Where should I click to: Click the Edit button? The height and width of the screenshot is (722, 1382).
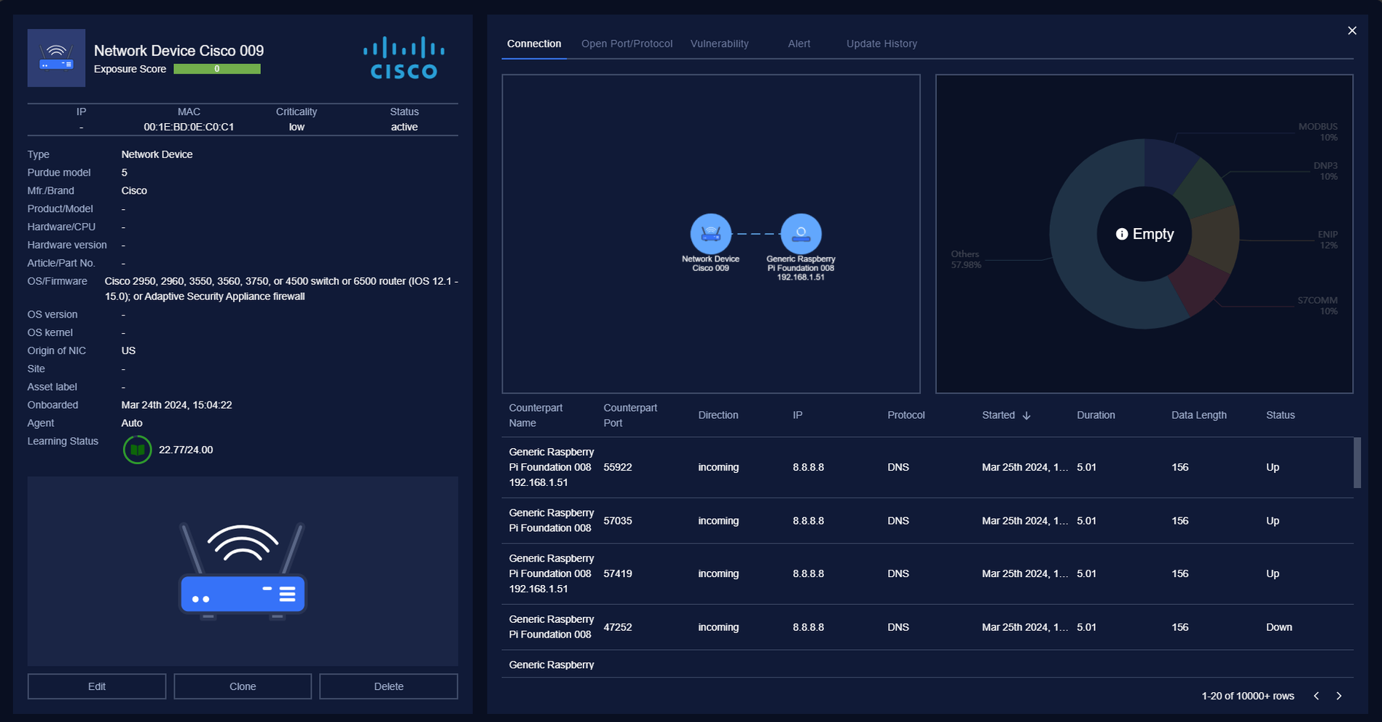(97, 686)
